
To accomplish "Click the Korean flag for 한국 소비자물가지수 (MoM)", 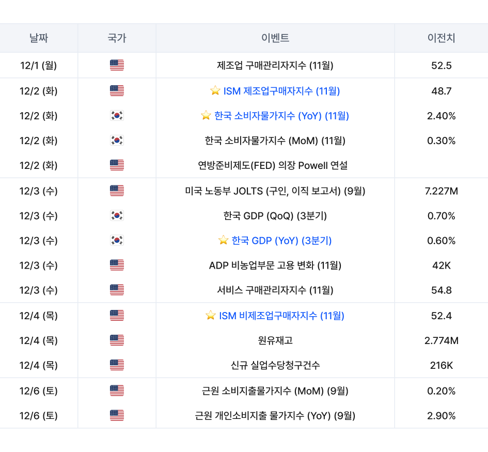I will point(117,141).
